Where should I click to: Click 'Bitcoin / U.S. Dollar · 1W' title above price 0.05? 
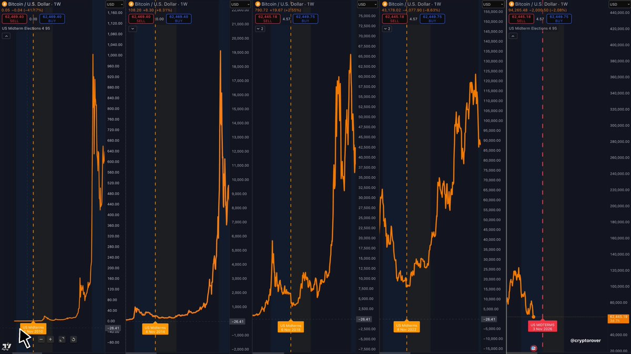click(x=35, y=4)
